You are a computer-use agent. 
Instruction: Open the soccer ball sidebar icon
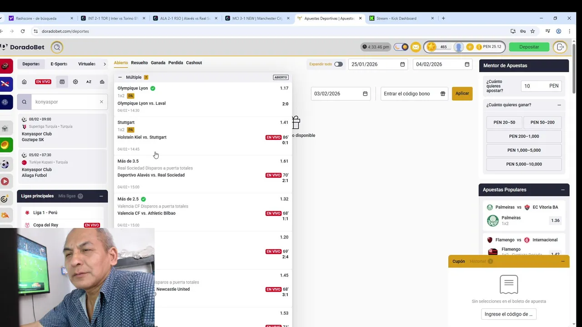click(5, 164)
